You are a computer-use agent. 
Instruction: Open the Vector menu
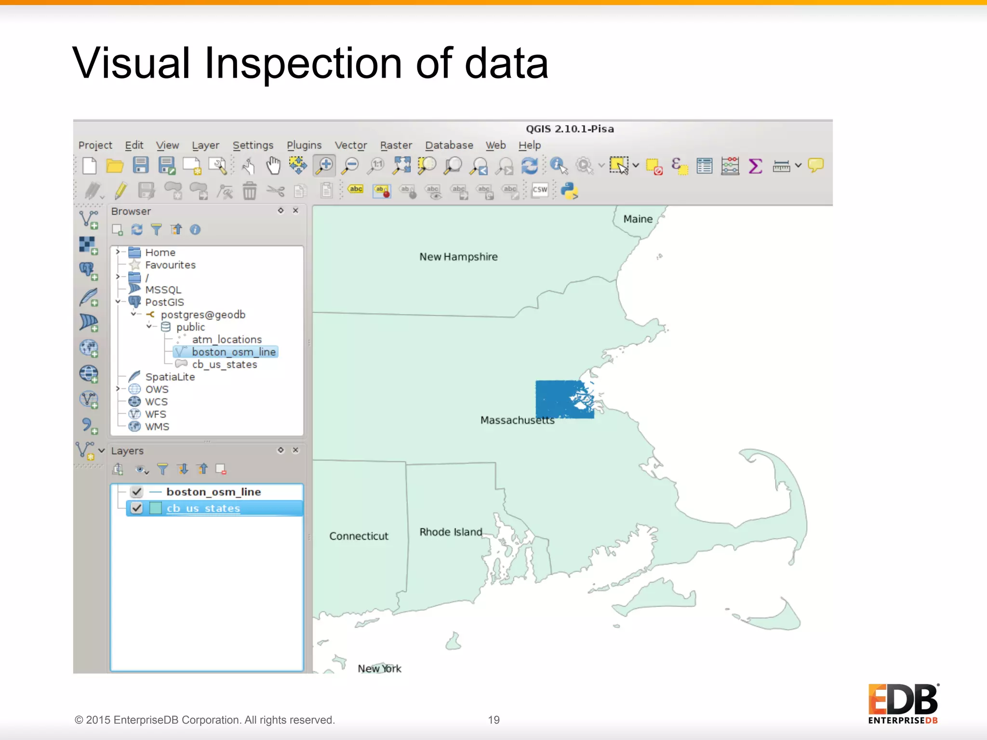[351, 145]
